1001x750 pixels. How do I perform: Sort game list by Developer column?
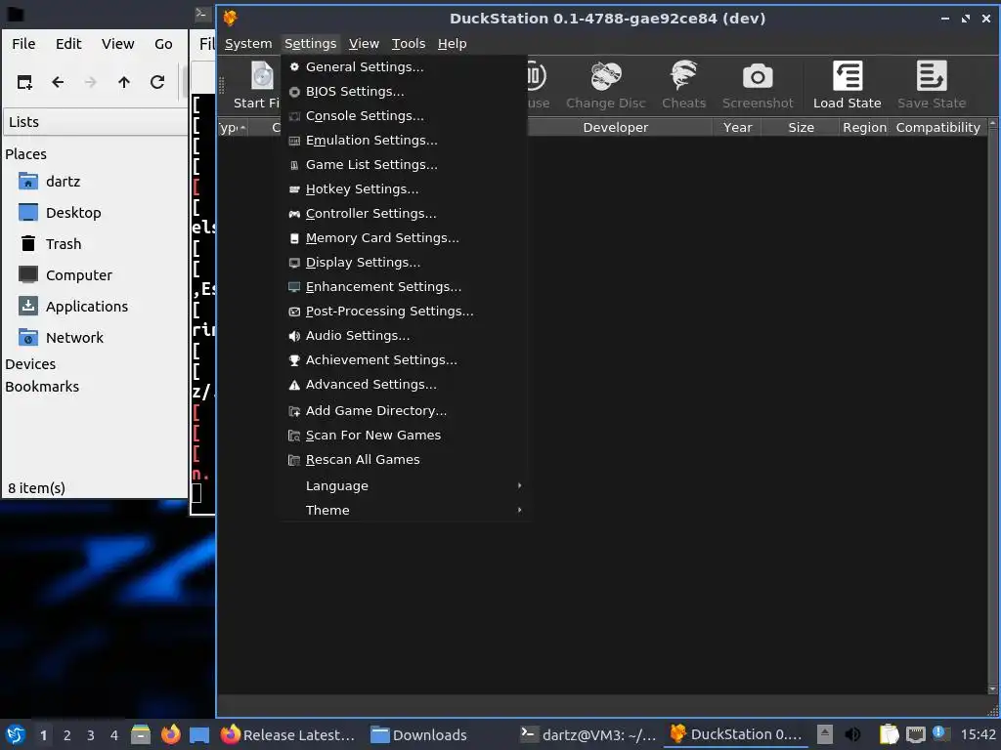pyautogui.click(x=616, y=128)
